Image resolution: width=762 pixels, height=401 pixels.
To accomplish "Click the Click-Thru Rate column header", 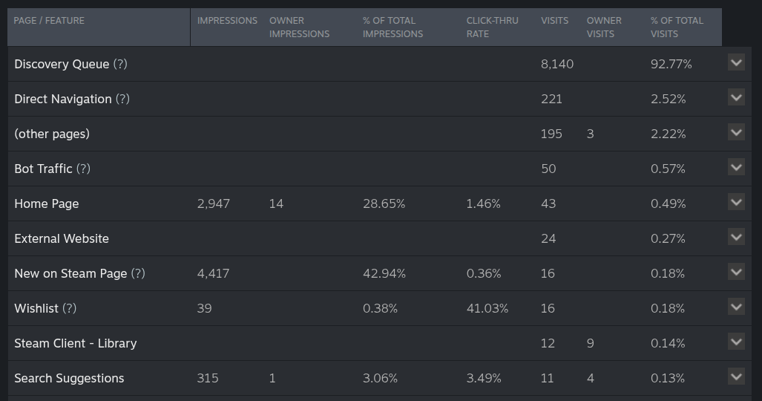I will [492, 27].
